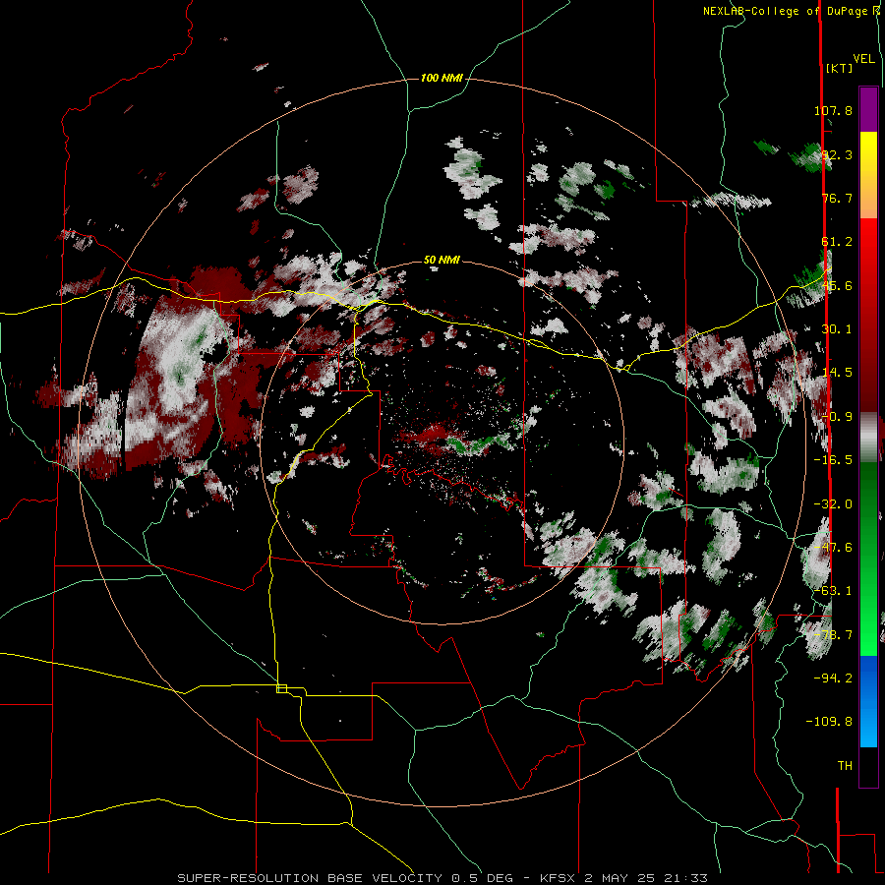Click the KFSX radar site identifier
The width and height of the screenshot is (885, 885).
pyautogui.click(x=559, y=878)
